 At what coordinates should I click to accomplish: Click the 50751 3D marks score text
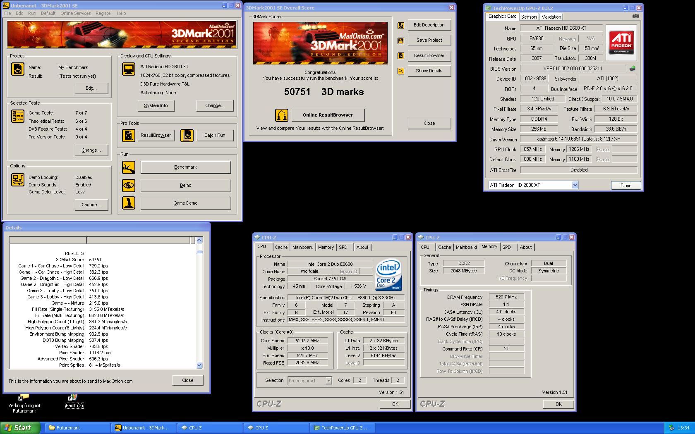[x=324, y=92]
